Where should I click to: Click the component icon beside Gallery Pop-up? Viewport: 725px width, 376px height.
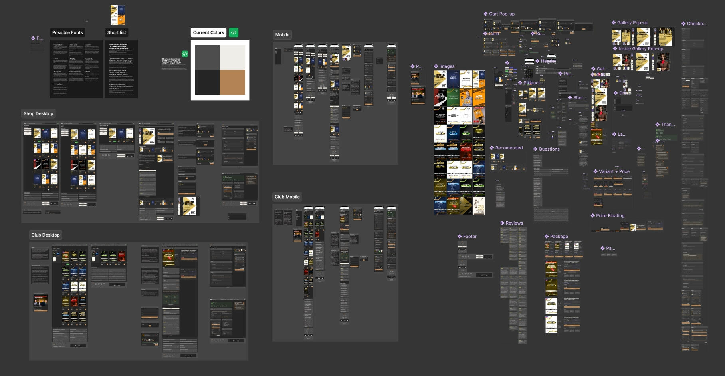click(614, 23)
